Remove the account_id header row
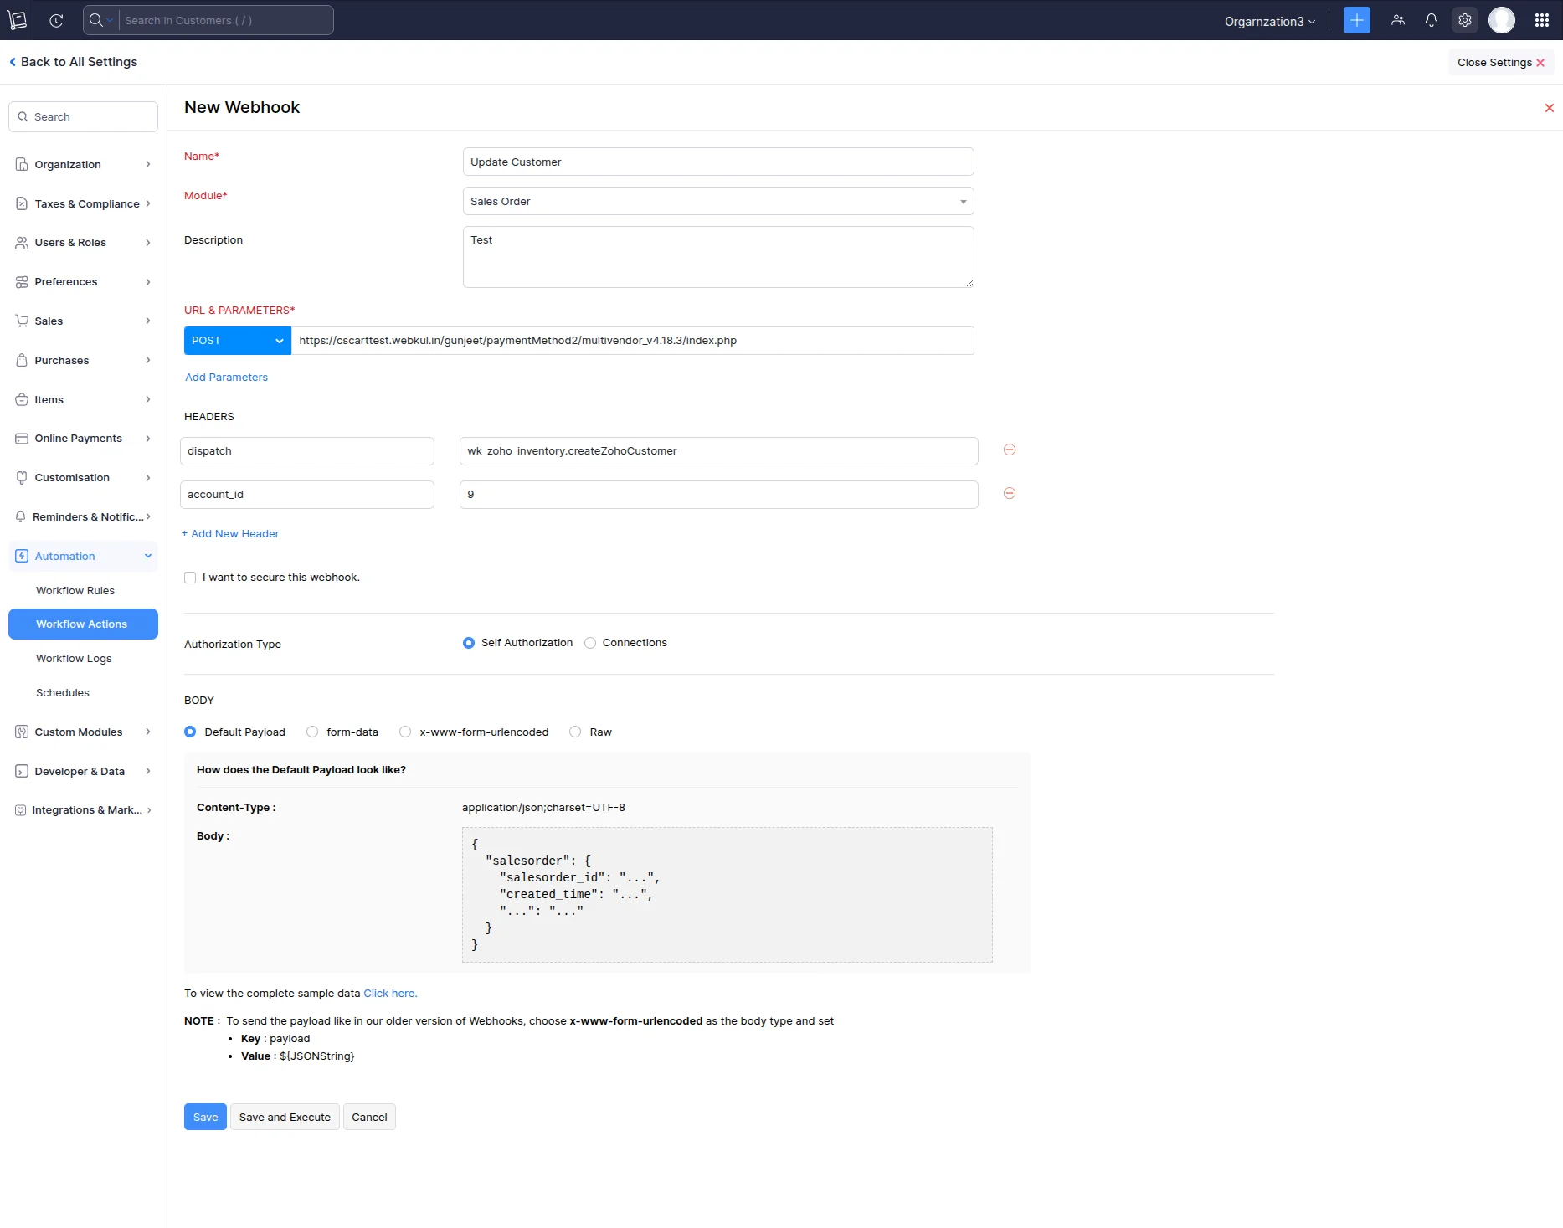 tap(1009, 494)
